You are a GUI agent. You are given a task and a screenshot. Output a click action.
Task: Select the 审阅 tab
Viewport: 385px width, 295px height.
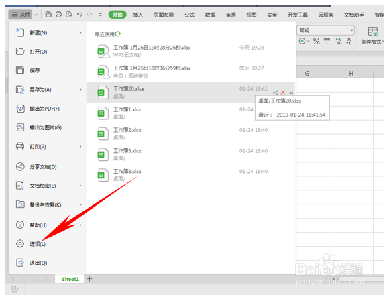231,15
